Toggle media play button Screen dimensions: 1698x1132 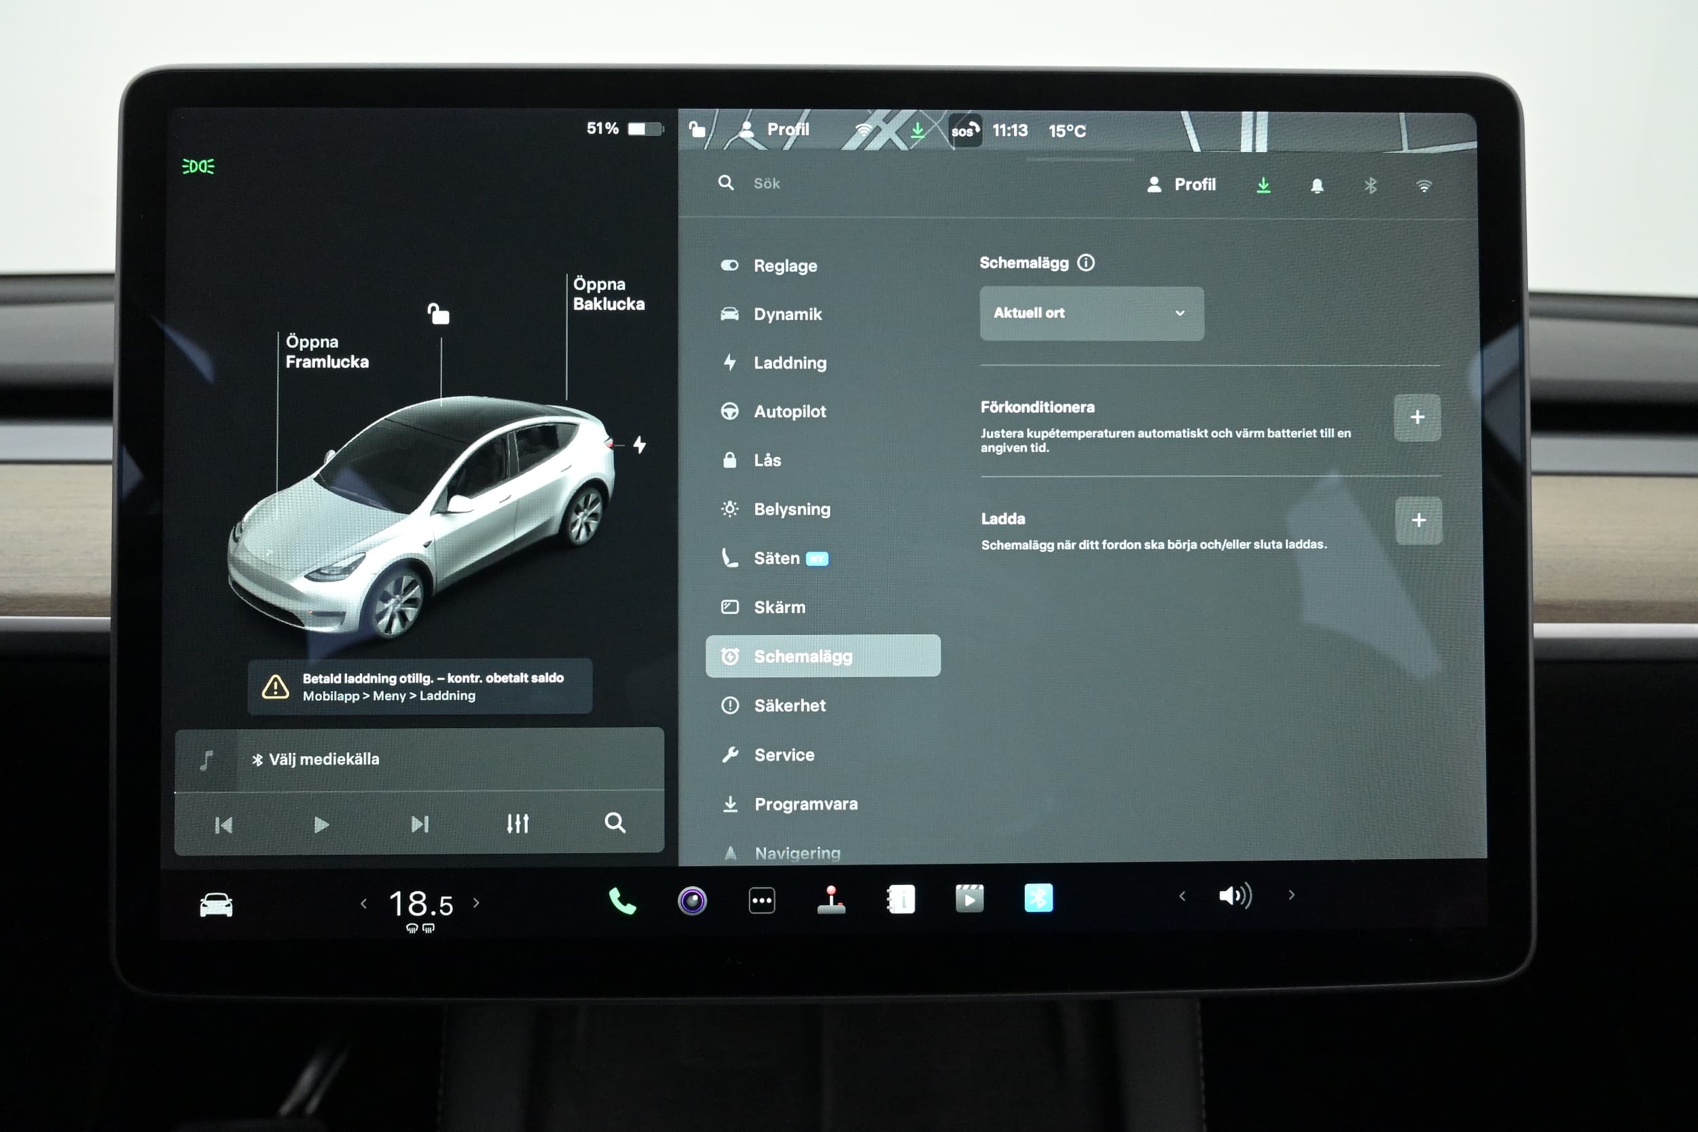321,824
